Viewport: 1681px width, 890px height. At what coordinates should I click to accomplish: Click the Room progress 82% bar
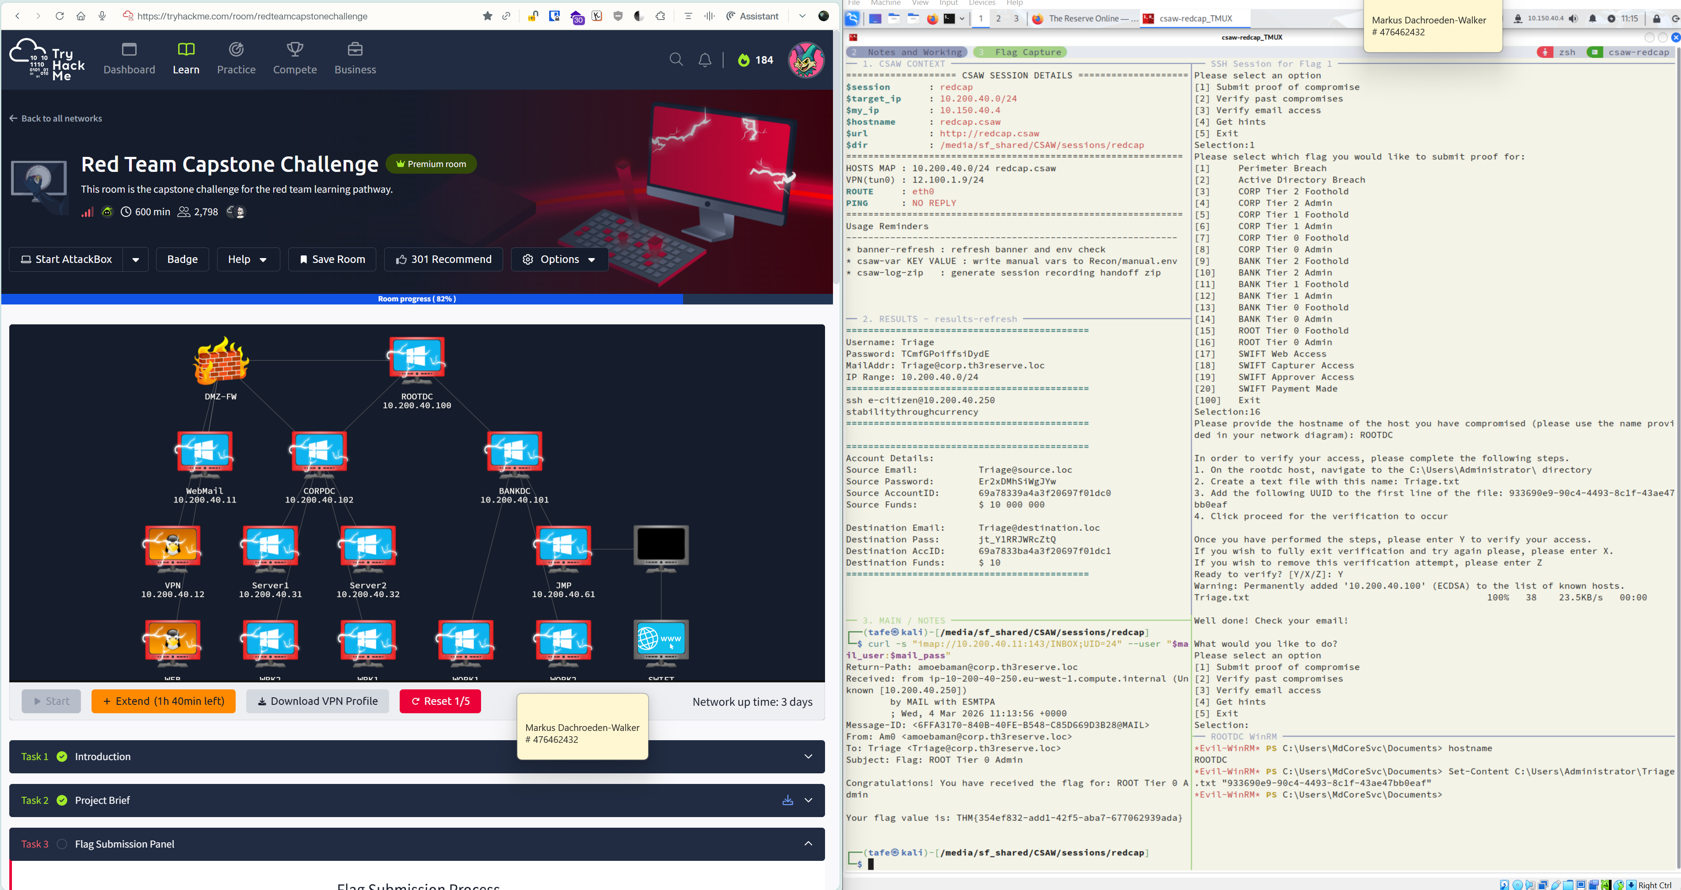coord(417,299)
